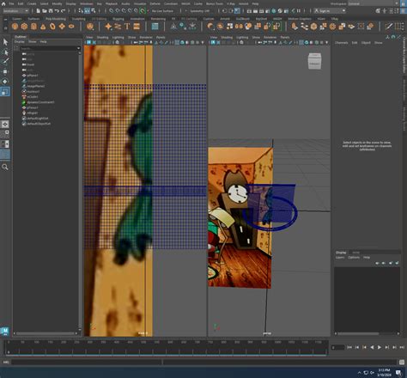Viewport: 407px width, 378px height.
Task: Create a polygon sphere from the shelf
Action: point(15,27)
